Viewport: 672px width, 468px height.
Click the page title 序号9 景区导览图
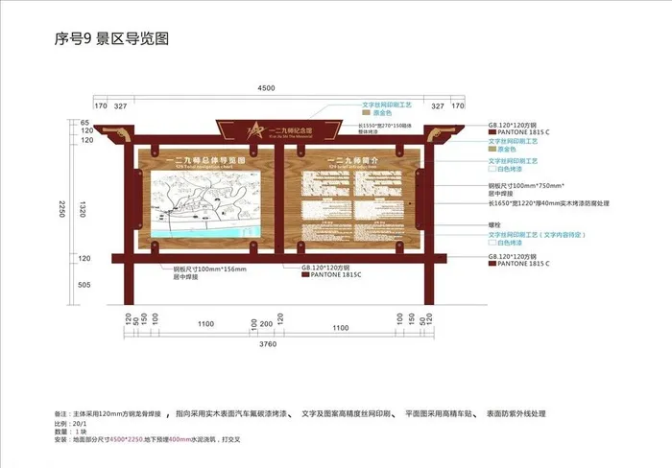tap(112, 39)
